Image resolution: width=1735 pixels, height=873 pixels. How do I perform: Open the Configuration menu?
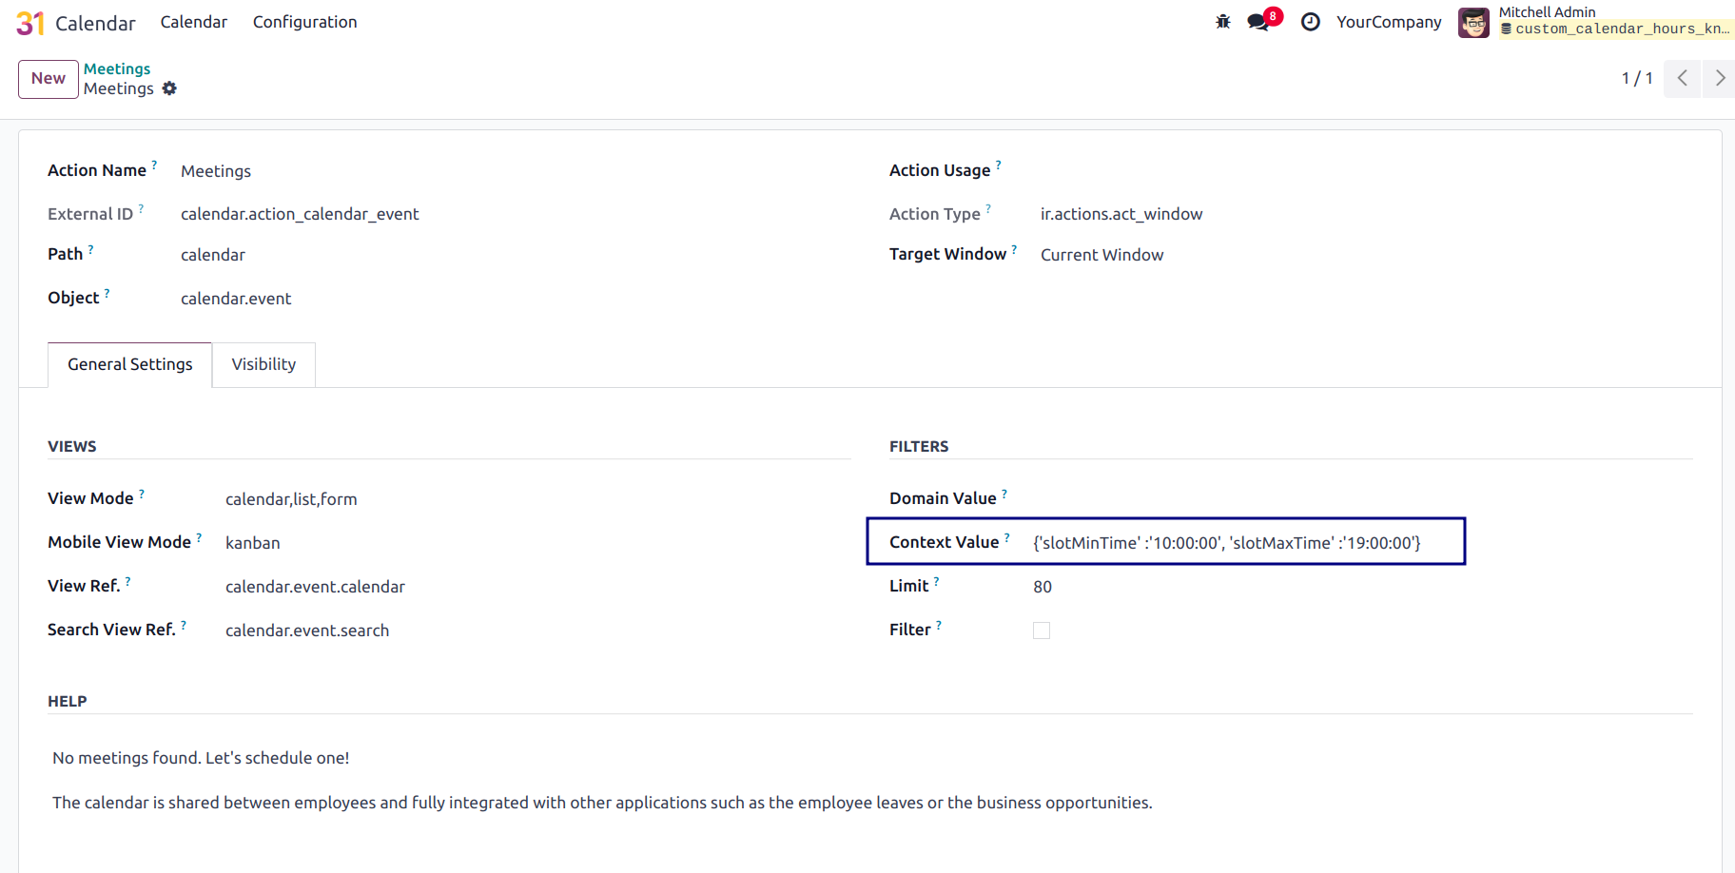[x=305, y=22]
